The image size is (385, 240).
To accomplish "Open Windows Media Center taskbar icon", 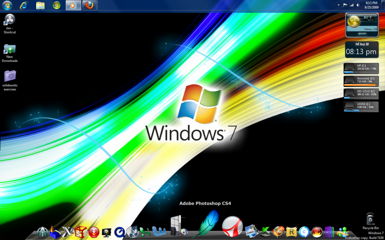I will [56, 5].
